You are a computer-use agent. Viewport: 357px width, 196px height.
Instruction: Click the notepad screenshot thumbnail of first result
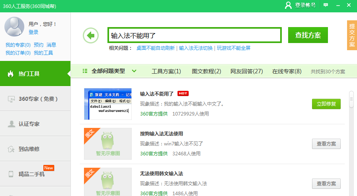(108, 104)
